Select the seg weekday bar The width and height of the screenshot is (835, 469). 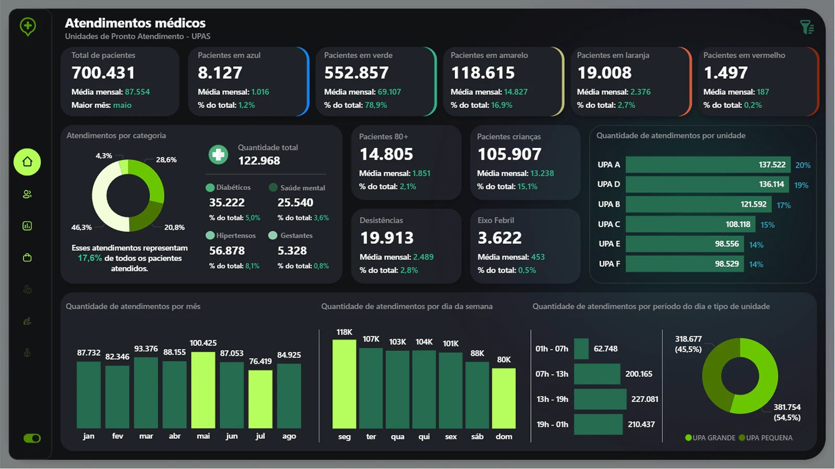click(x=344, y=384)
